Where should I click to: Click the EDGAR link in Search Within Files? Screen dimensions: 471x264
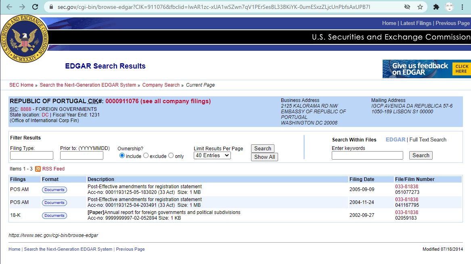pos(395,140)
